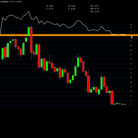Screen dimensions: 138x138
Task: Click the 24 price axis label
Action: (x=131, y=87)
